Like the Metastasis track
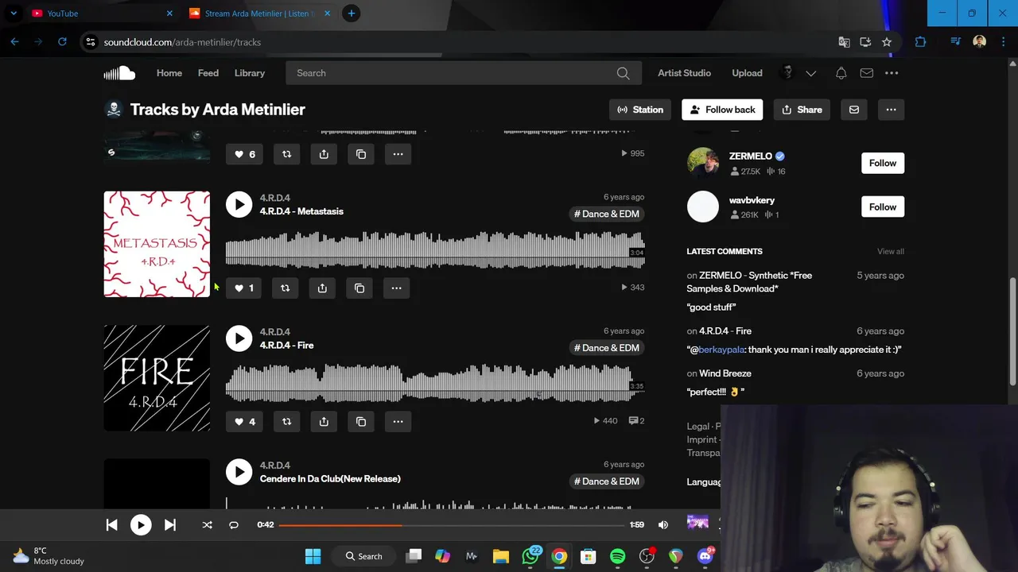The image size is (1018, 572). (244, 288)
